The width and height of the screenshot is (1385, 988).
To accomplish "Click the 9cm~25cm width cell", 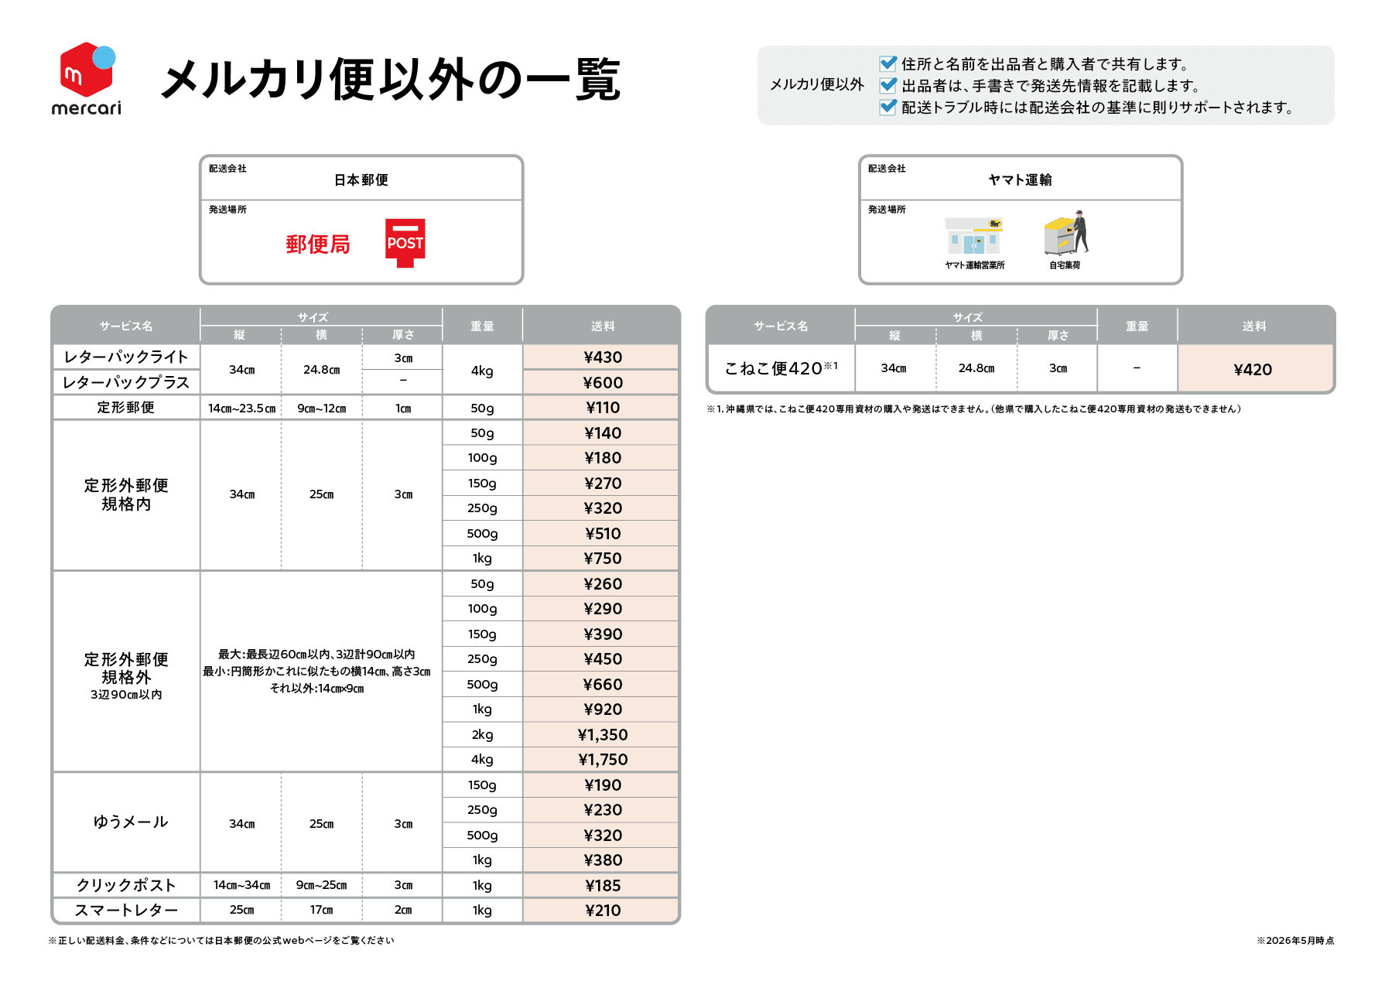I will (x=322, y=885).
